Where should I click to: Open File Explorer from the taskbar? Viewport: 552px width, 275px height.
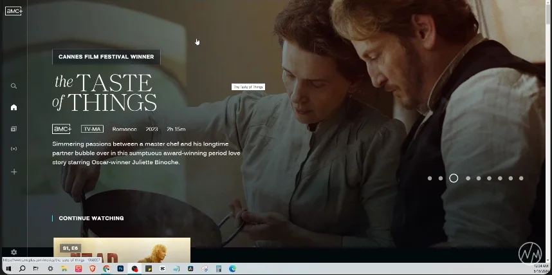pyautogui.click(x=64, y=269)
